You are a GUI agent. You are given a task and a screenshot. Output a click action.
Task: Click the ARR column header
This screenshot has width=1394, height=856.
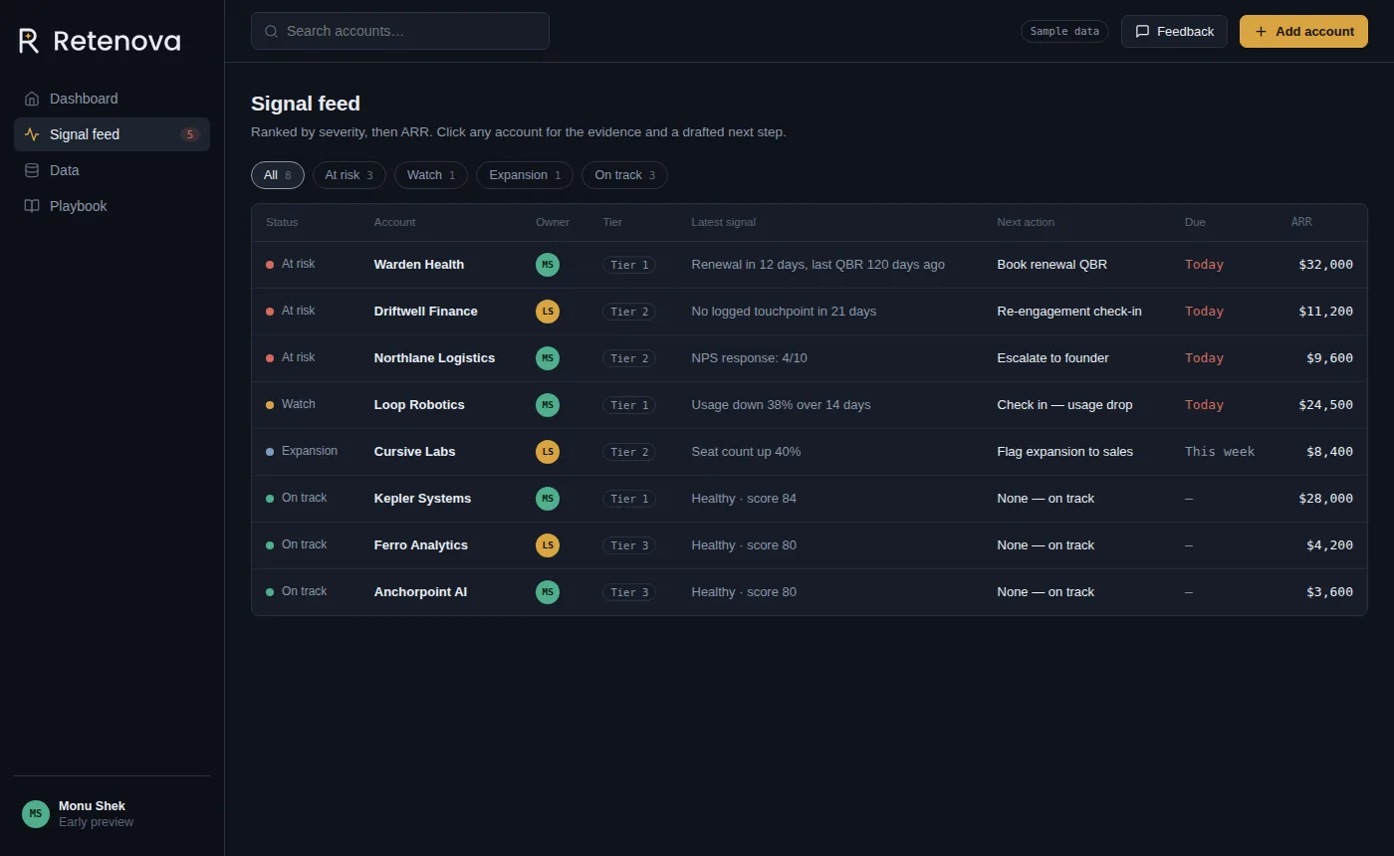(x=1301, y=222)
